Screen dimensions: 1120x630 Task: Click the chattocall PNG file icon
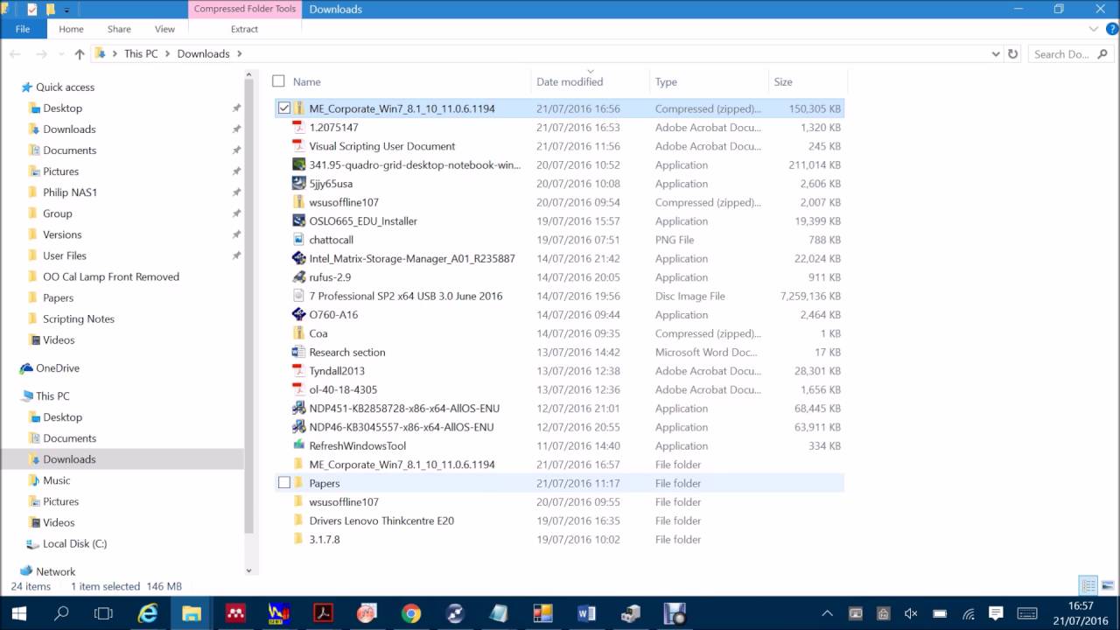(x=297, y=240)
